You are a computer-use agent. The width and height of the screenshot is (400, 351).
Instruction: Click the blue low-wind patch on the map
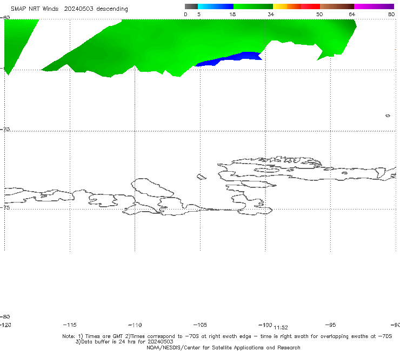(231, 59)
